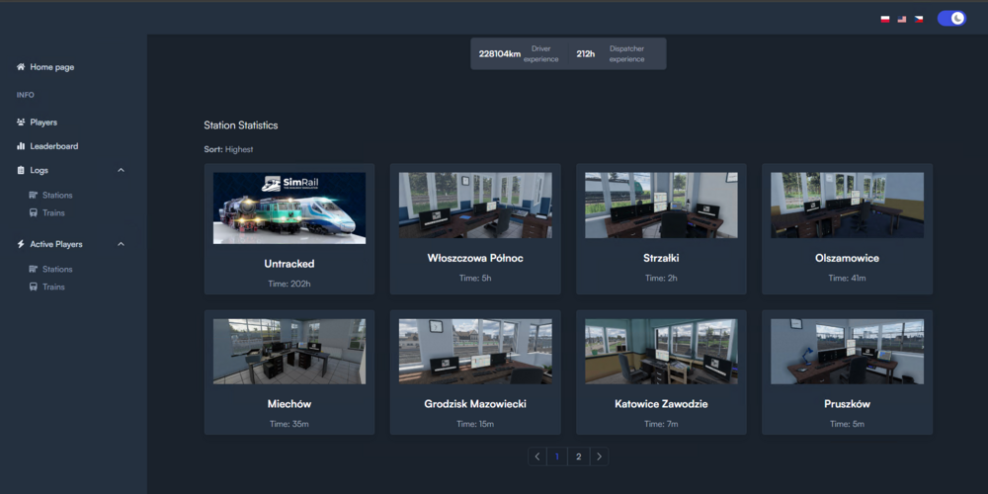This screenshot has height=494, width=988.
Task: Choose the Czech flag language option
Action: pyautogui.click(x=919, y=19)
